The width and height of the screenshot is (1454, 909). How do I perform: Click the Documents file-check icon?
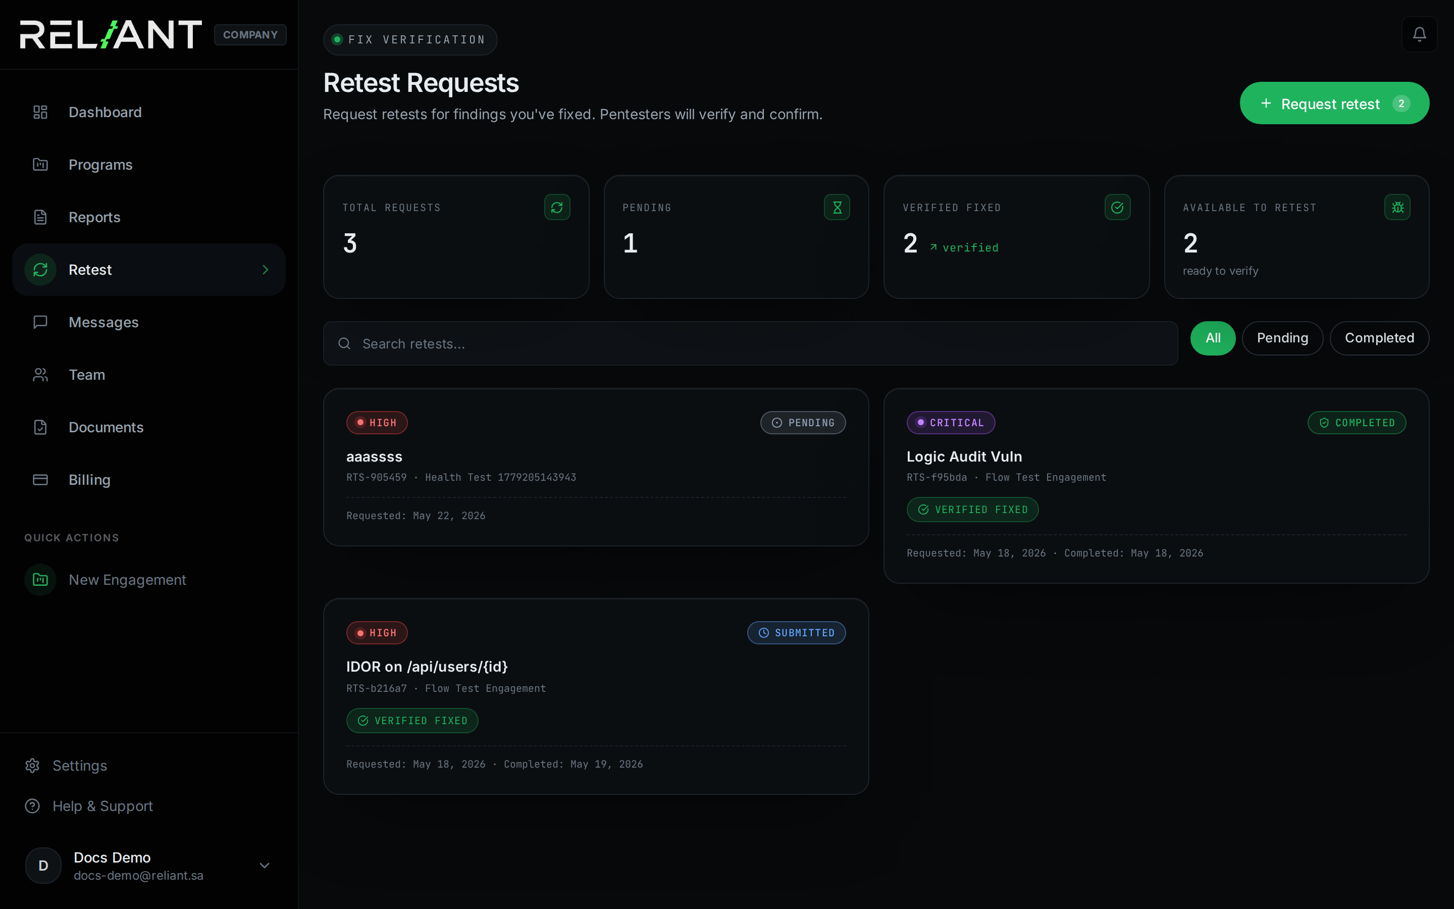(40, 427)
